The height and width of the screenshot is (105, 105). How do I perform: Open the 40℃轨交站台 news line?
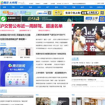pyautogui.click(x=49, y=67)
